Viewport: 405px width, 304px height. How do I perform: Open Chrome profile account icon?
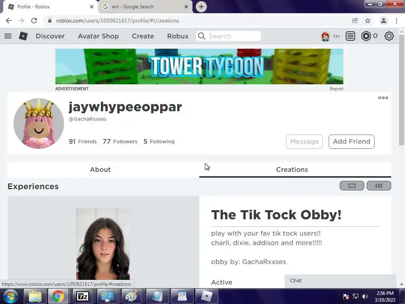pyautogui.click(x=384, y=21)
